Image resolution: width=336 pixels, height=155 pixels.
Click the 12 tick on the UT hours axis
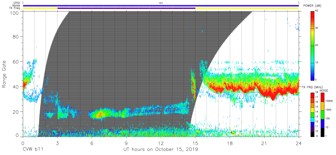pyautogui.click(x=161, y=143)
